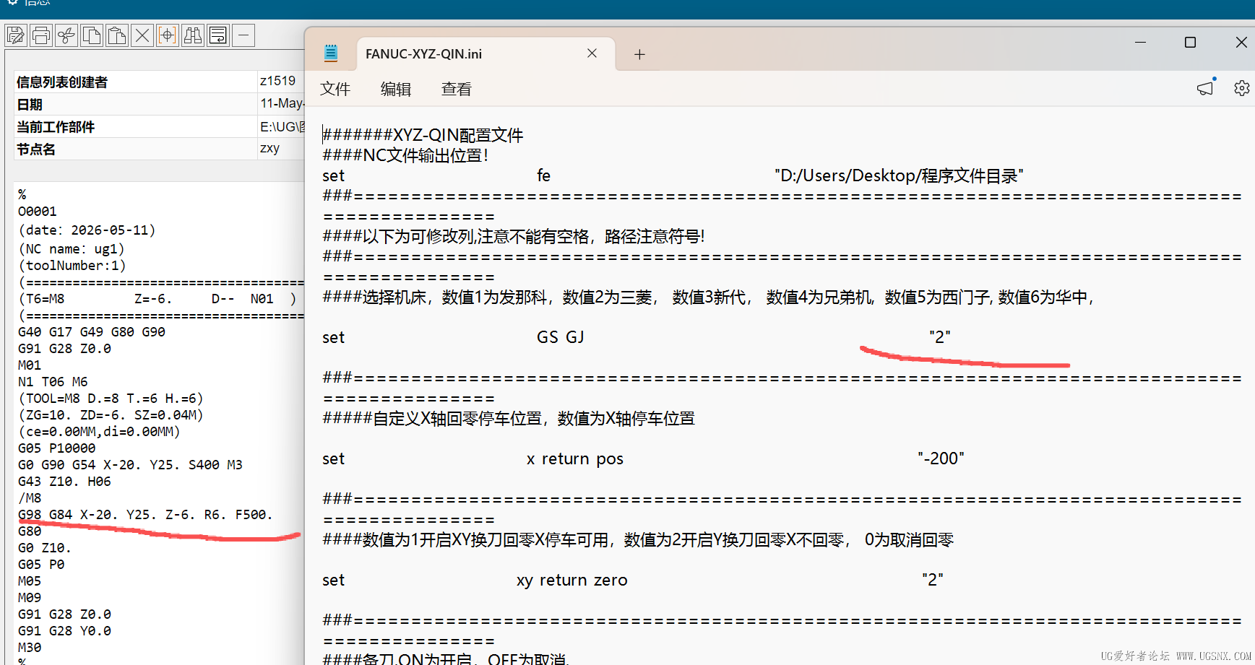Click the line O0001 in the NC listing
1255x665 pixels.
point(38,212)
